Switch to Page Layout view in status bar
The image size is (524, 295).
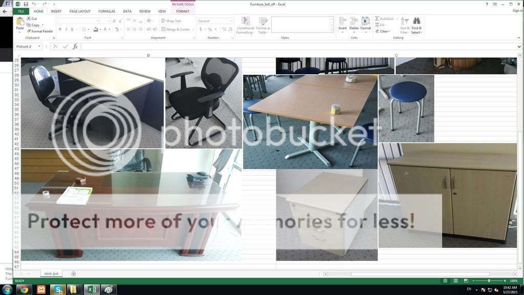(455, 281)
